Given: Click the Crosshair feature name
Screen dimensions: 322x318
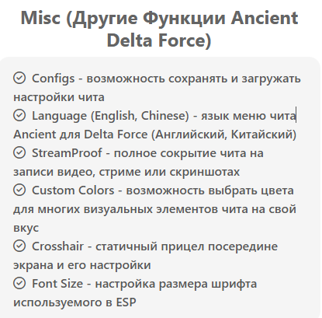Looking at the screenshot, I should click(x=57, y=246).
